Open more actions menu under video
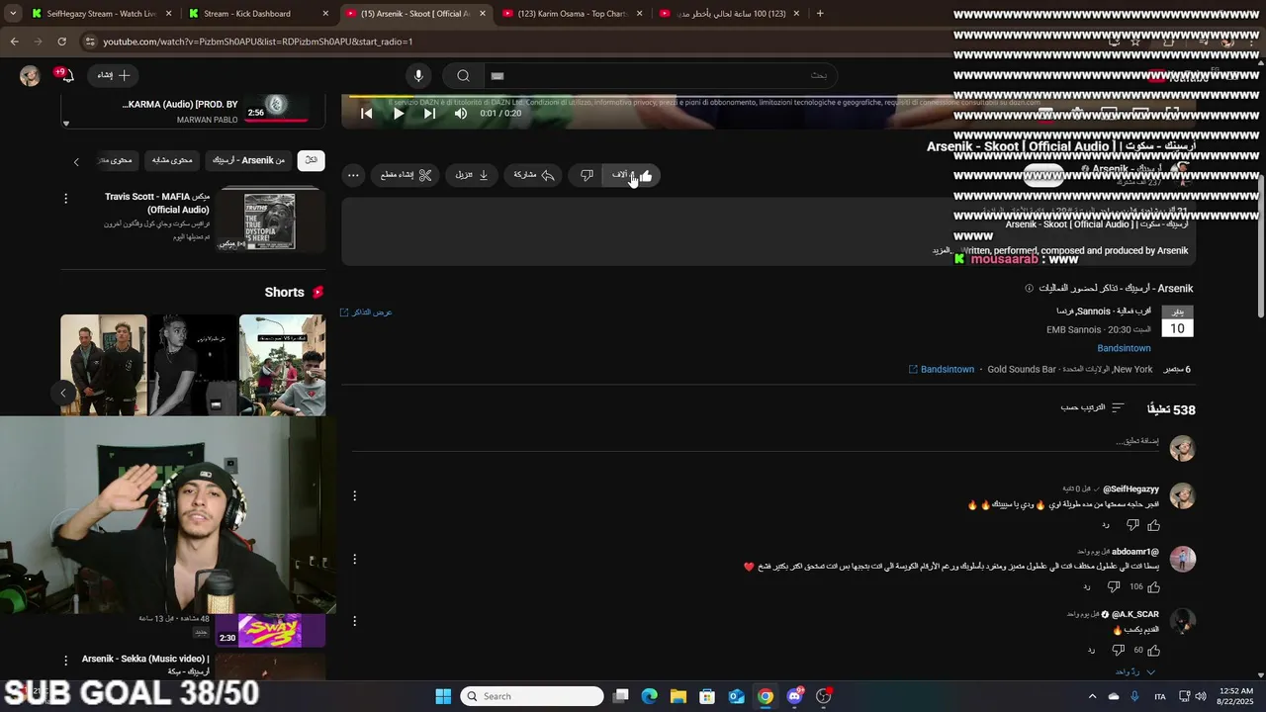 pyautogui.click(x=353, y=175)
